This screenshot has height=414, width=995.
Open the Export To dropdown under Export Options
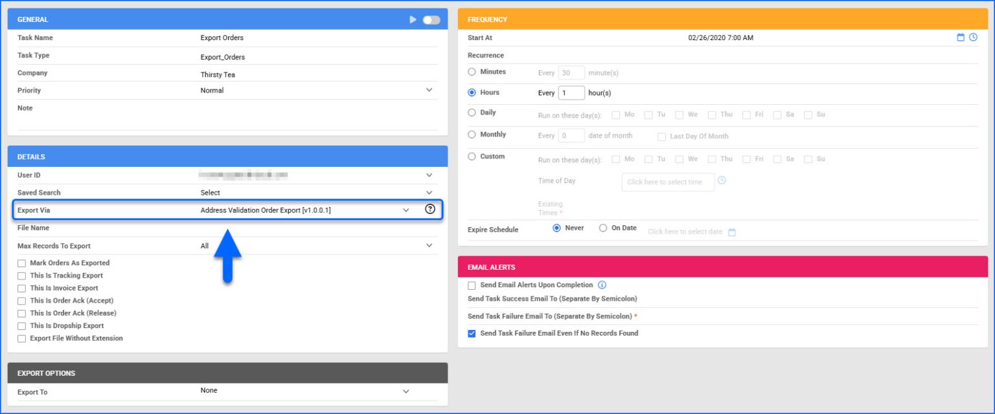click(406, 391)
